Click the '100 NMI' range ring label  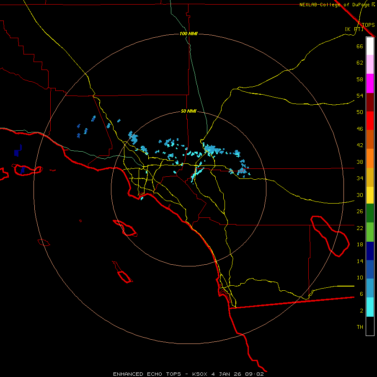tap(188, 34)
